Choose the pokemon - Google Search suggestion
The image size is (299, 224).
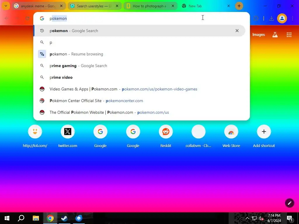(139, 31)
